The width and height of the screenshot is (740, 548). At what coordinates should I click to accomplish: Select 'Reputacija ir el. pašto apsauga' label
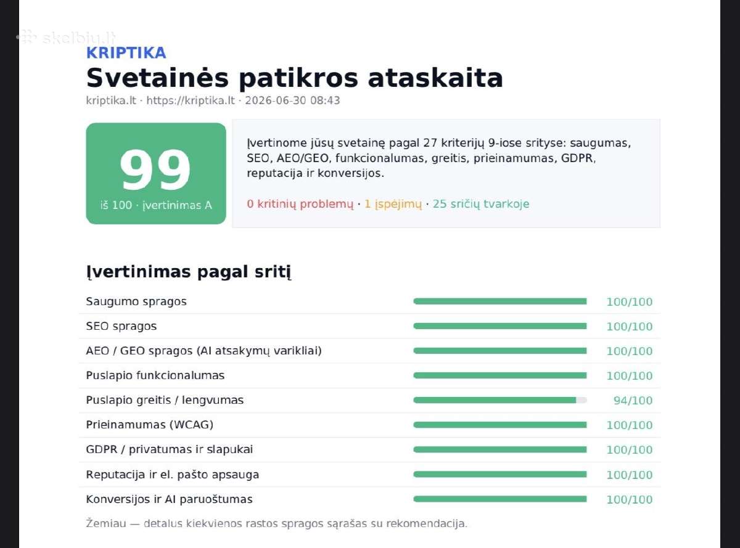point(173,475)
